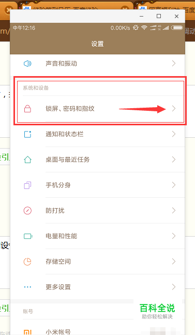
Task: Click the WiFi status bar icon
Action: point(144,27)
